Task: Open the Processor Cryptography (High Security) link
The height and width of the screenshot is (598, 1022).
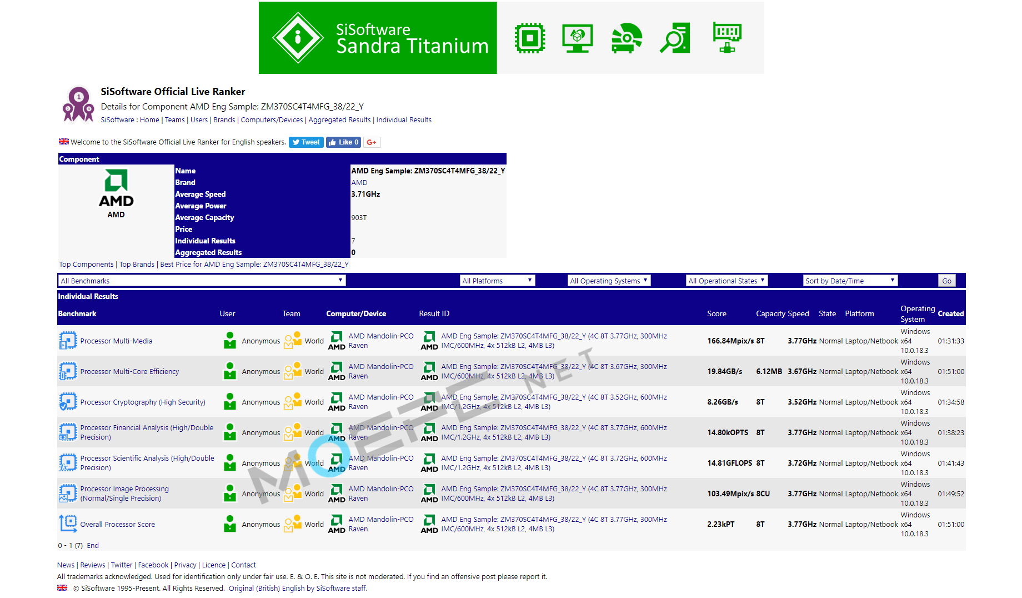Action: point(143,402)
